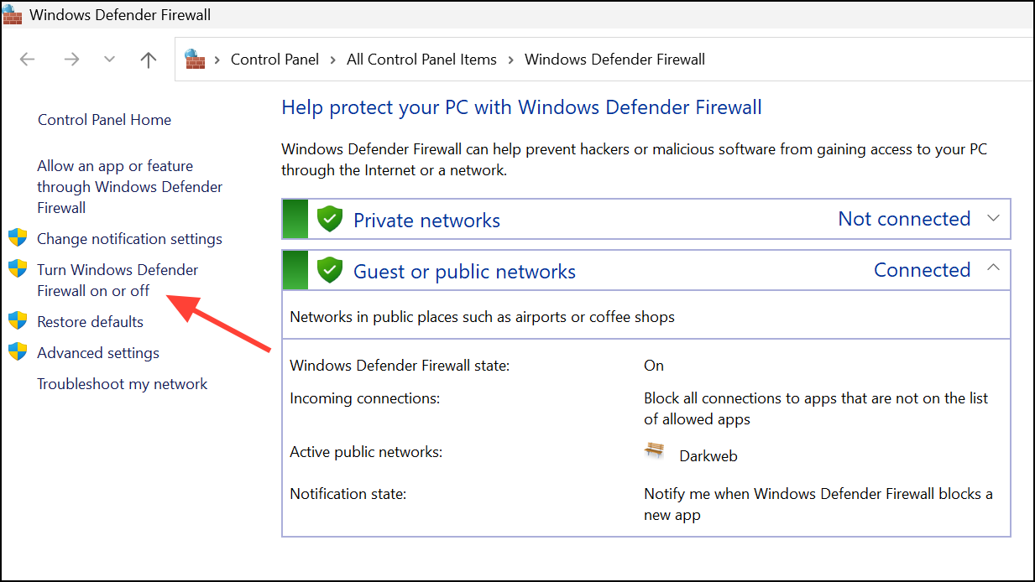1035x582 pixels.
Task: Click the navigate up arrow
Action: 148,59
